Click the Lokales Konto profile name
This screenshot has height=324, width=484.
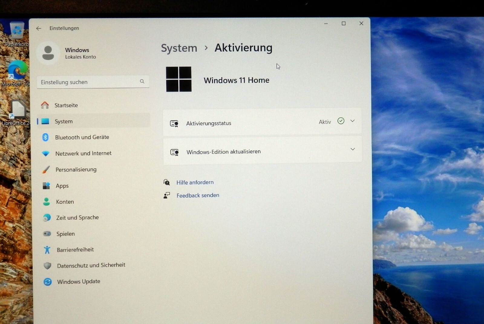[x=80, y=57]
